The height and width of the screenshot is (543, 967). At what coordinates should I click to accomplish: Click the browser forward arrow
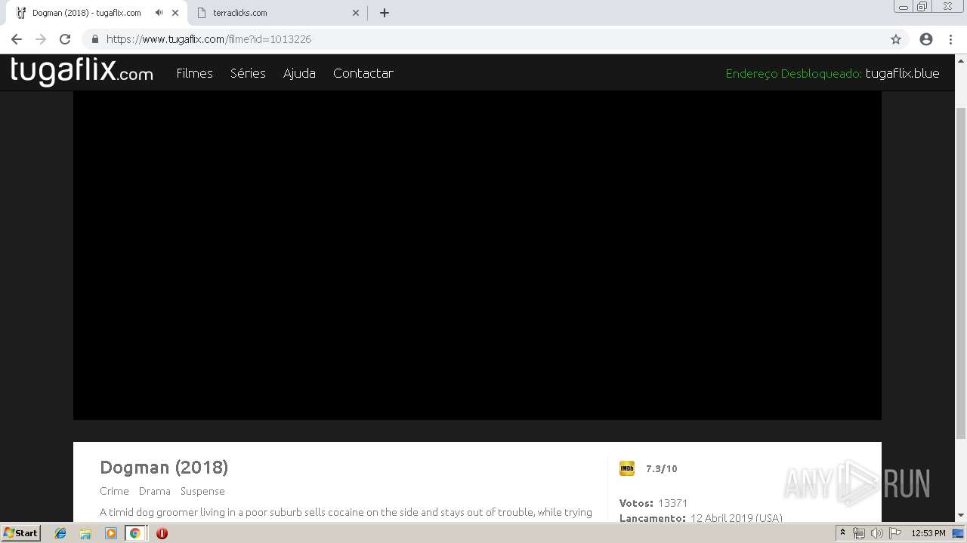41,39
